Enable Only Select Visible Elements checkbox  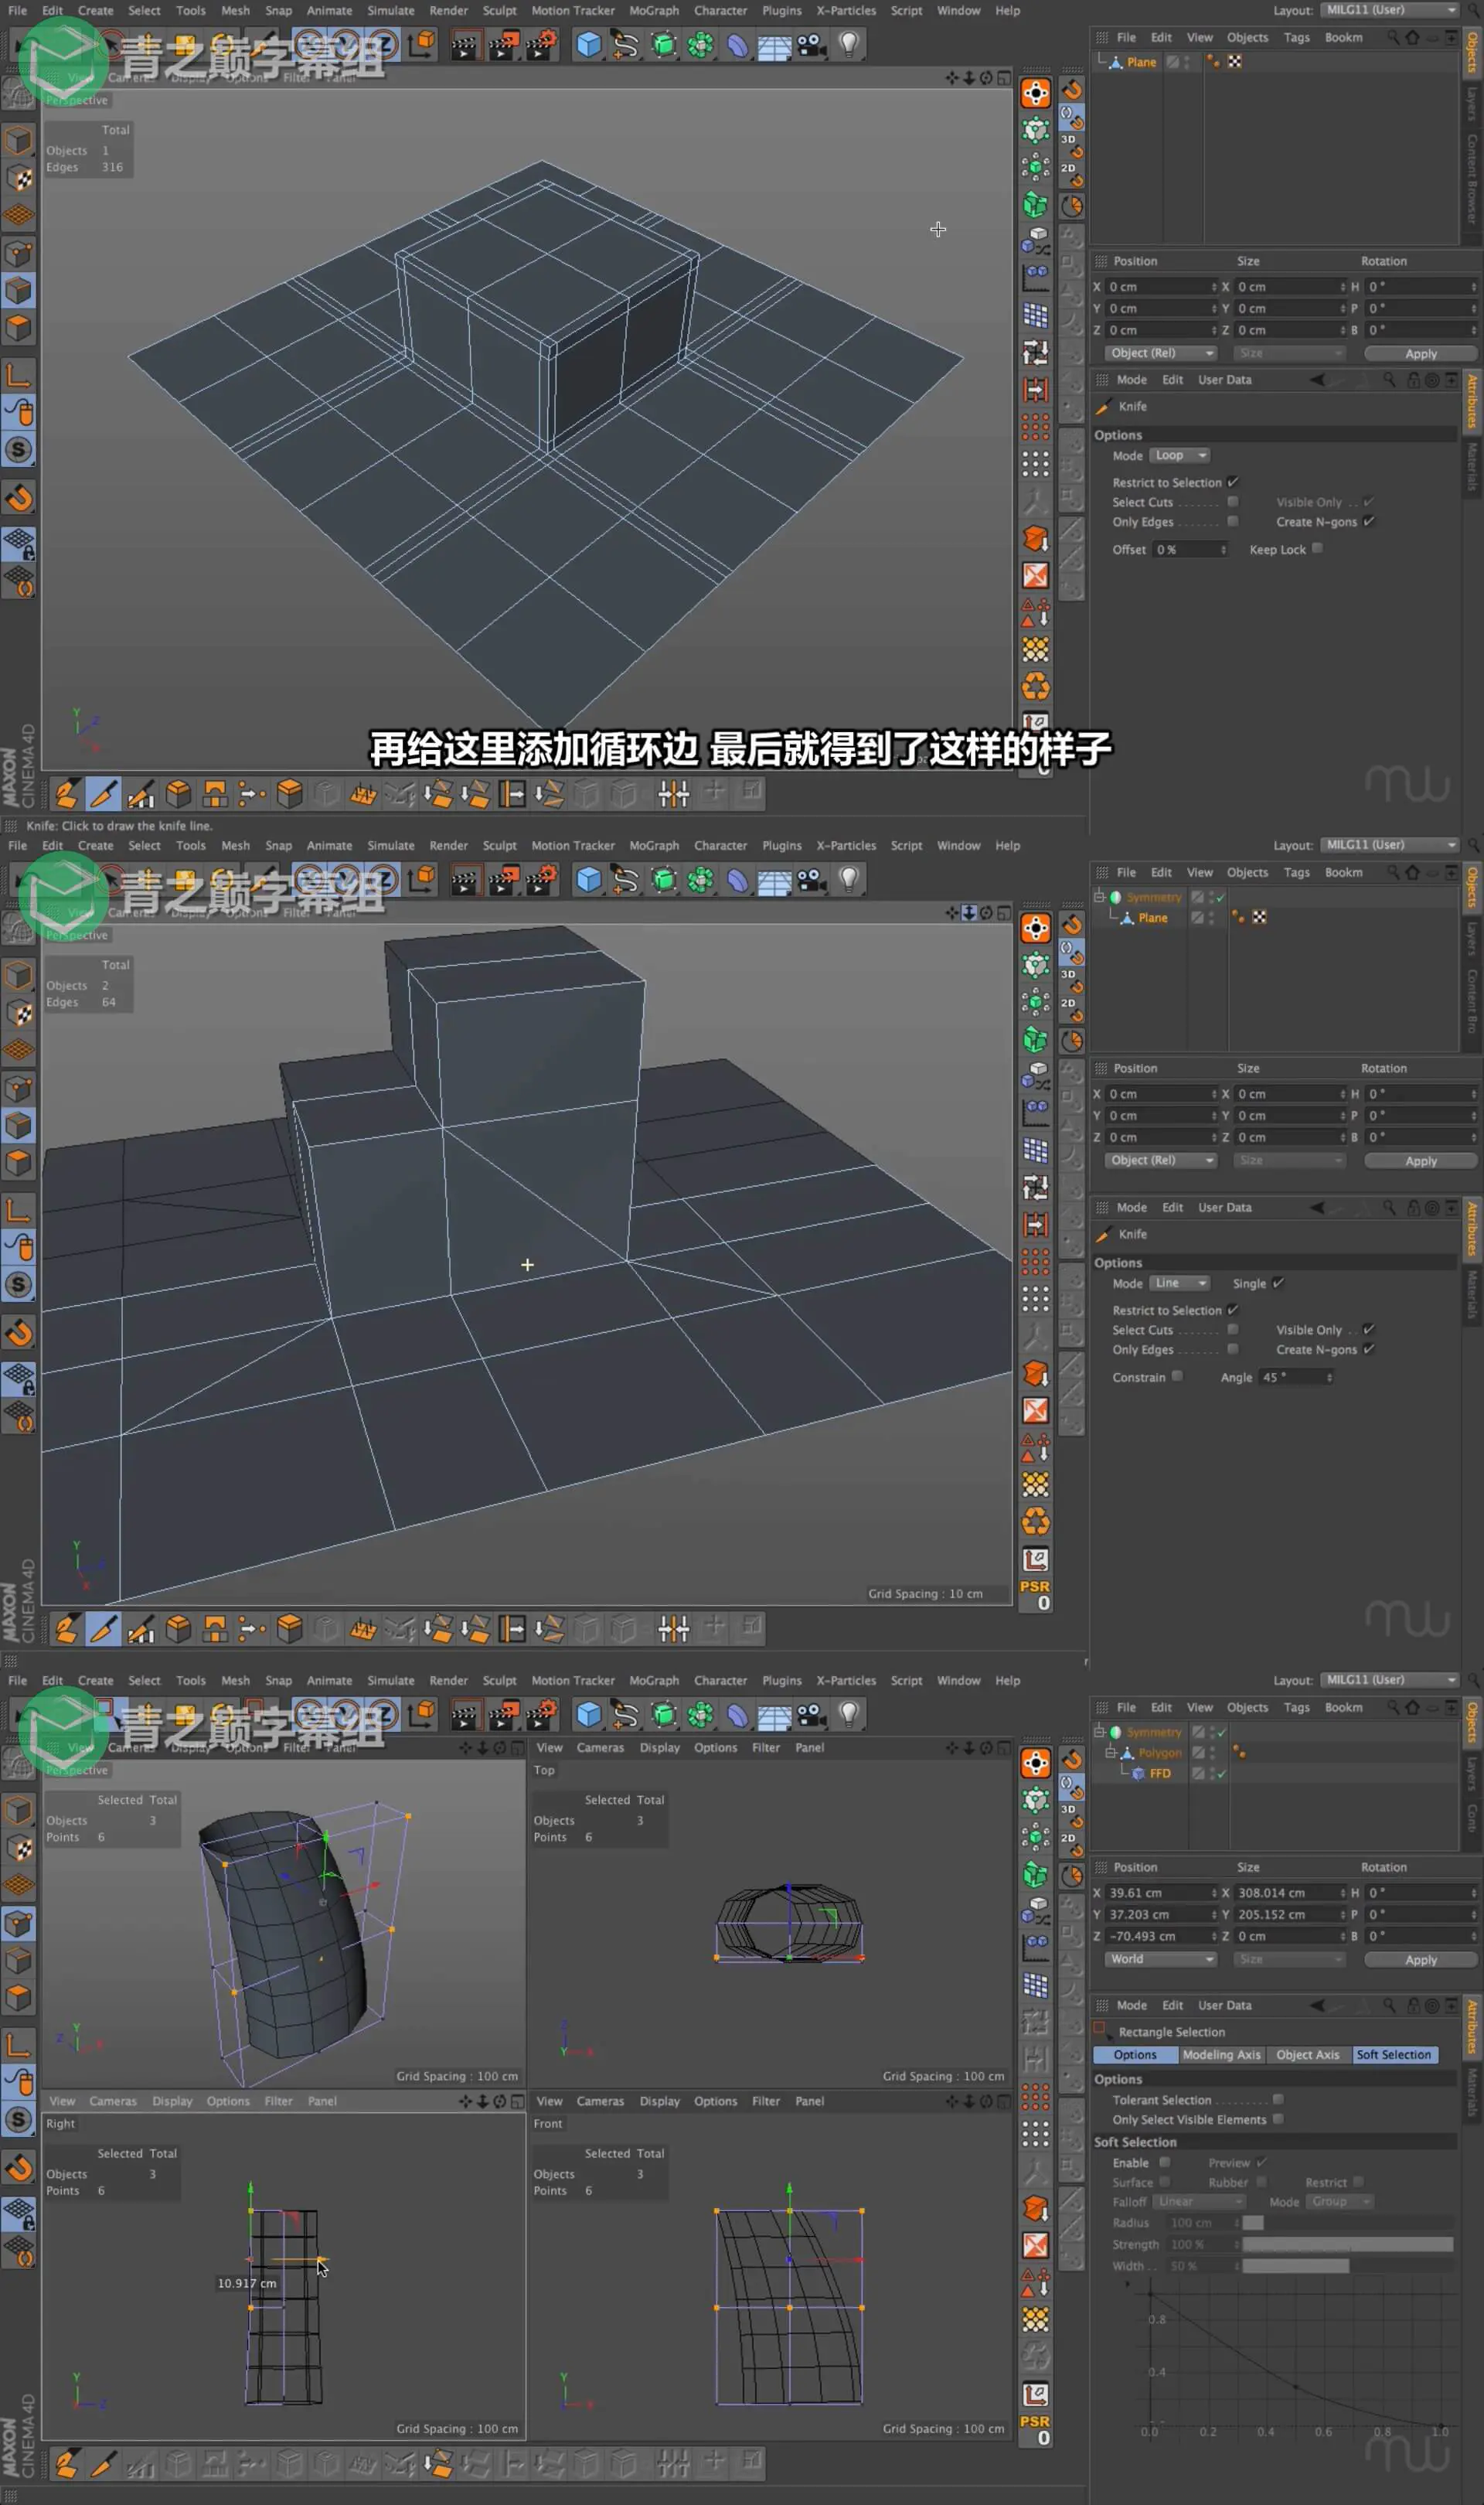click(1278, 2120)
